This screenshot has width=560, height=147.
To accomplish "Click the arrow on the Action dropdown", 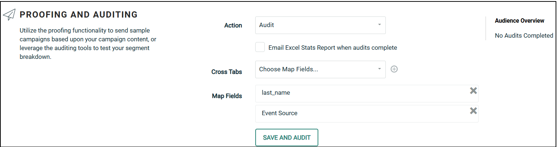I will point(379,25).
